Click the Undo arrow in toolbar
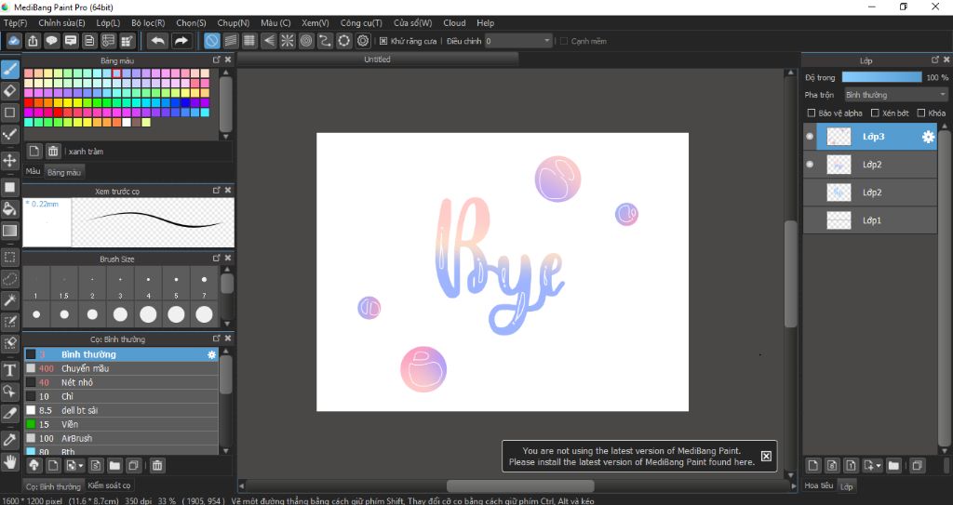Viewport: 953px width, 505px height. point(158,41)
